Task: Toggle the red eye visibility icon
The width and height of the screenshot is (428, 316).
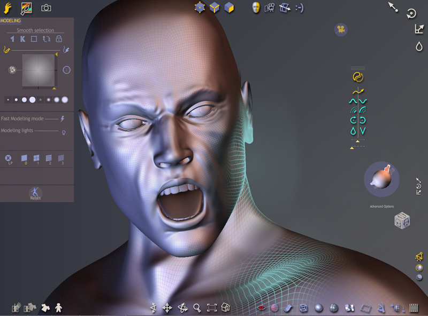Action: (x=262, y=308)
